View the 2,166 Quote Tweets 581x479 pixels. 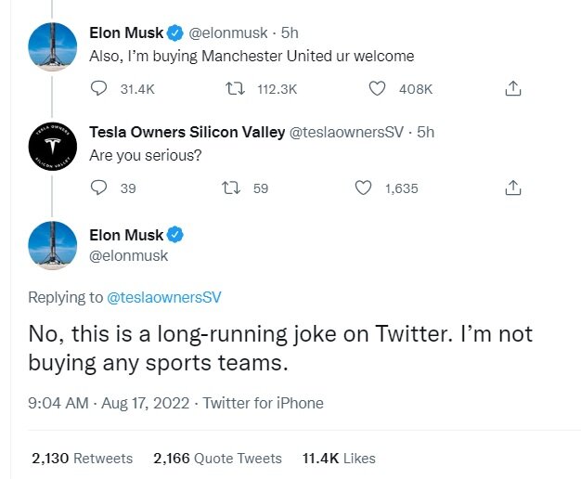(x=217, y=459)
